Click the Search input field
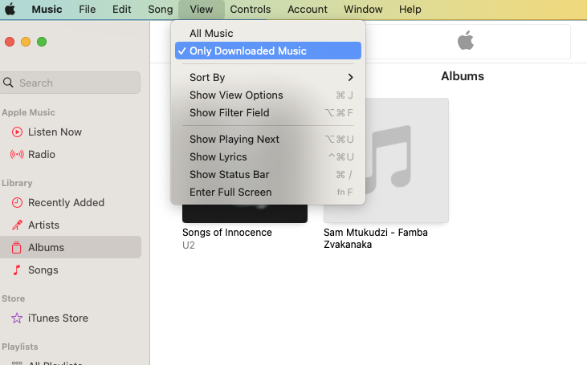 [x=71, y=83]
